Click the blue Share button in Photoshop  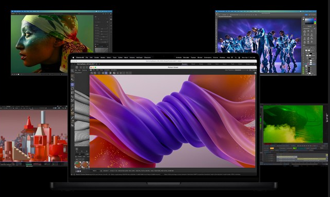[x=306, y=15]
